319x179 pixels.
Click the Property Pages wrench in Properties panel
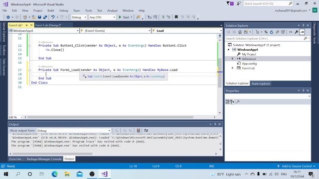click(x=238, y=101)
